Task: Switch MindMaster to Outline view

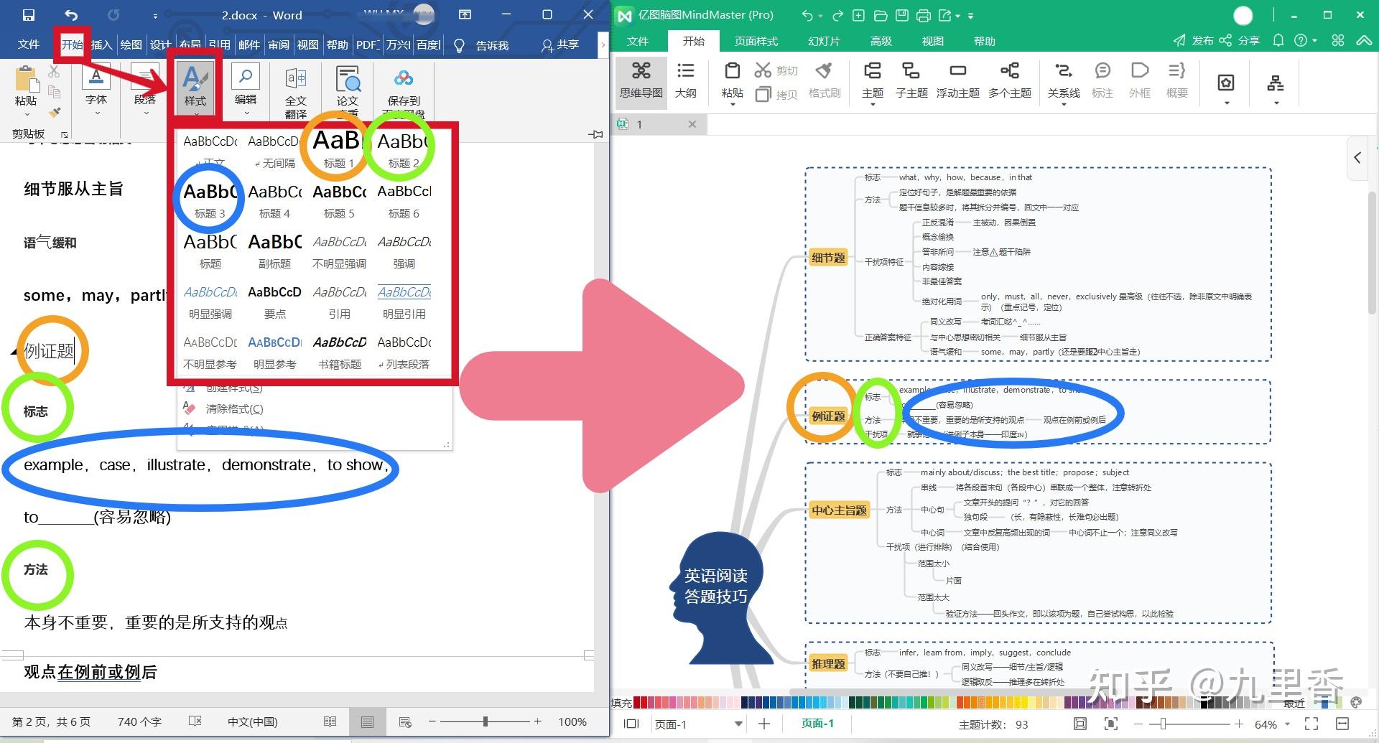Action: pos(686,79)
